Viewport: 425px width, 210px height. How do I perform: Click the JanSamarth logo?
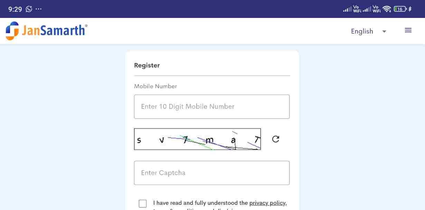coord(46,31)
